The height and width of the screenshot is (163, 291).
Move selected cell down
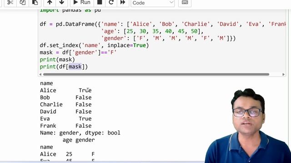[x=62, y=3]
